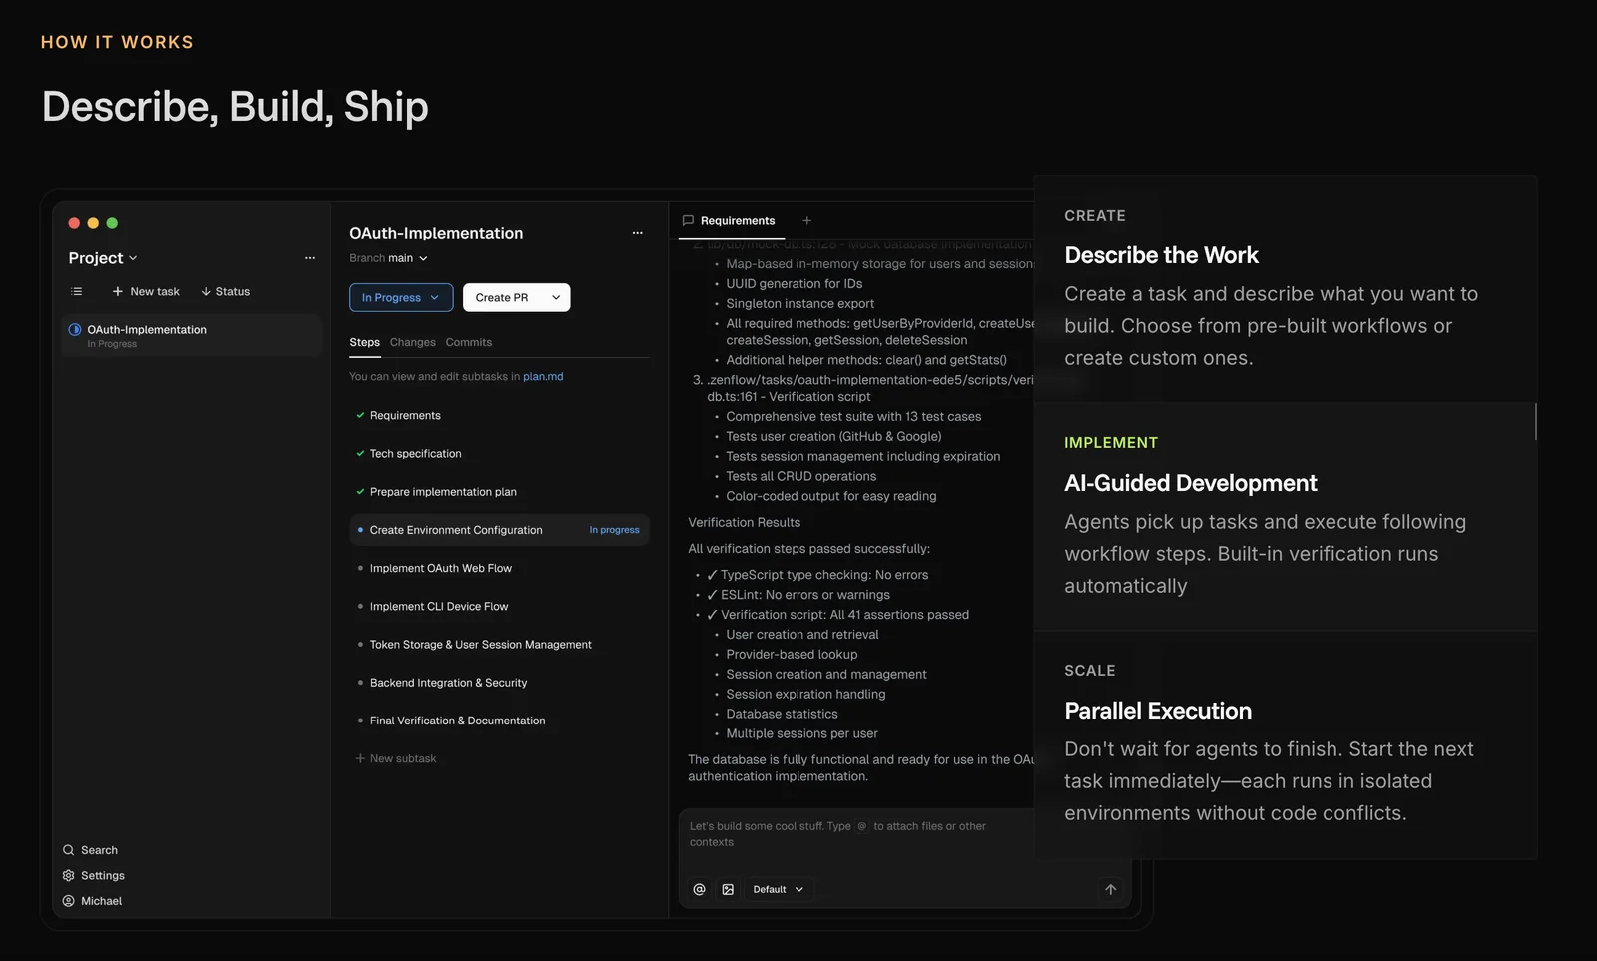Toggle the Tech specification step checkmark
Viewport: 1597px width, 961px height.
(x=360, y=454)
